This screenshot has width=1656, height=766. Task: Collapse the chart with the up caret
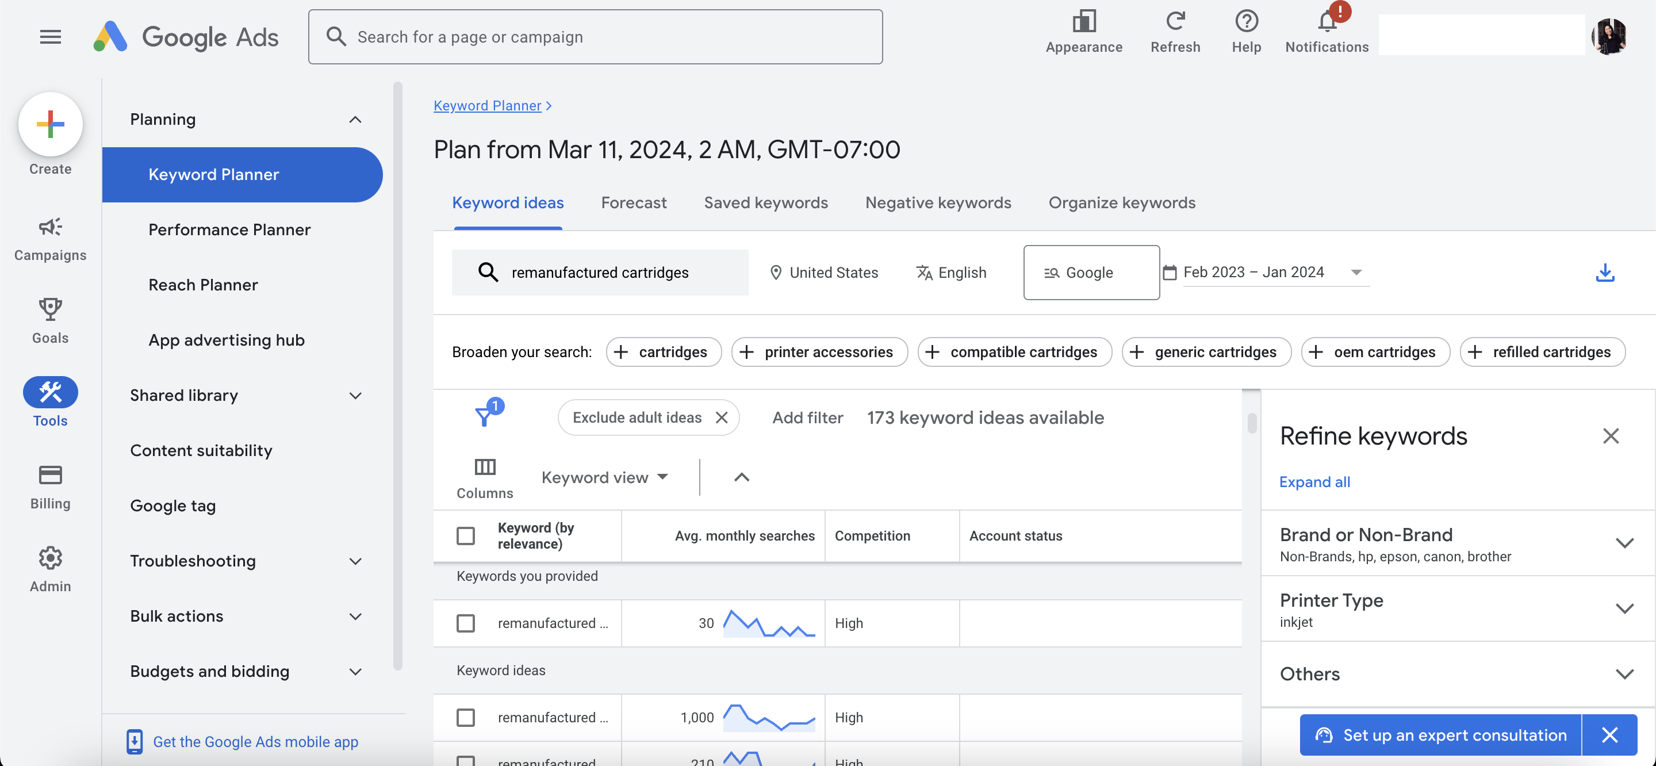click(x=741, y=477)
